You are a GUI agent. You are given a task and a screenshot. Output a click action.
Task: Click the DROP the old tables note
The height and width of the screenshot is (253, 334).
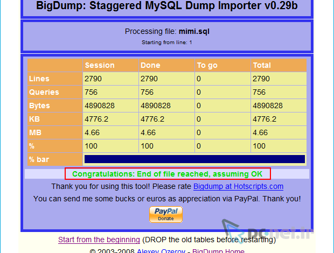pos(209,240)
